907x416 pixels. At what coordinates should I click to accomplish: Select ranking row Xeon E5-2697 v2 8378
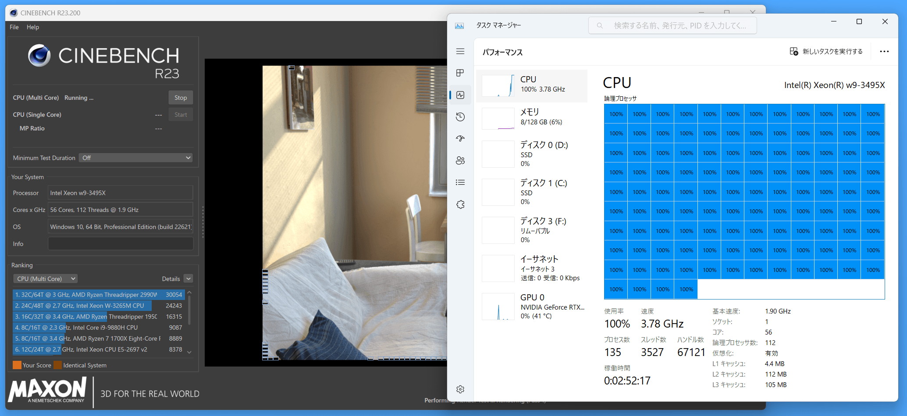click(x=99, y=349)
